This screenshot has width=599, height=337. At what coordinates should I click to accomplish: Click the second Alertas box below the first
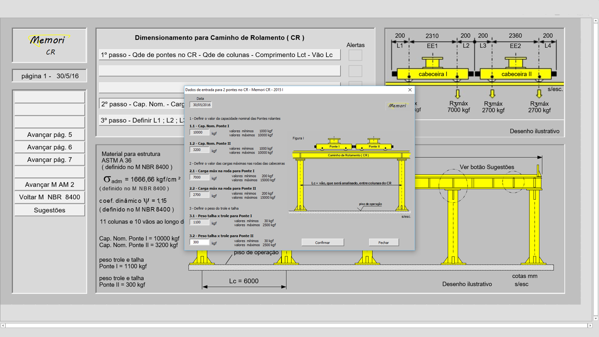(355, 71)
